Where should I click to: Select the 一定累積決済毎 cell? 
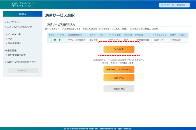[x=143, y=40]
